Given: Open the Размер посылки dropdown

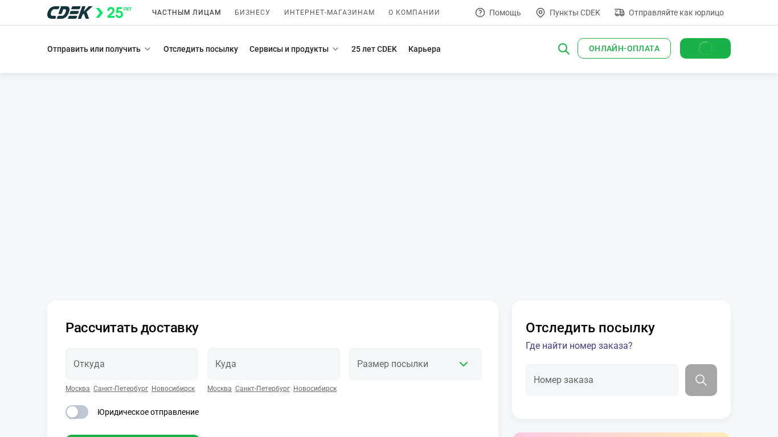Looking at the screenshot, I should pyautogui.click(x=415, y=364).
